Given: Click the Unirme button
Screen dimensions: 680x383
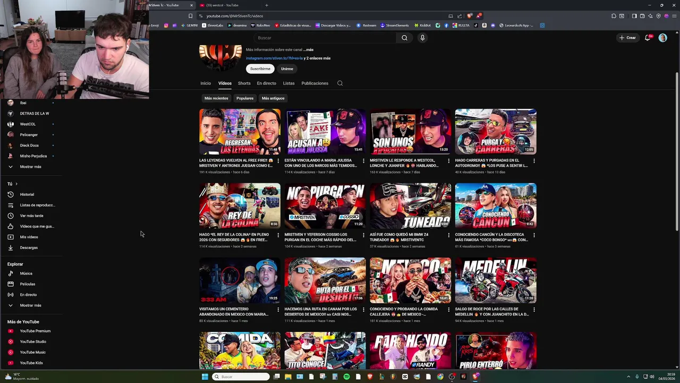Looking at the screenshot, I should click(287, 69).
